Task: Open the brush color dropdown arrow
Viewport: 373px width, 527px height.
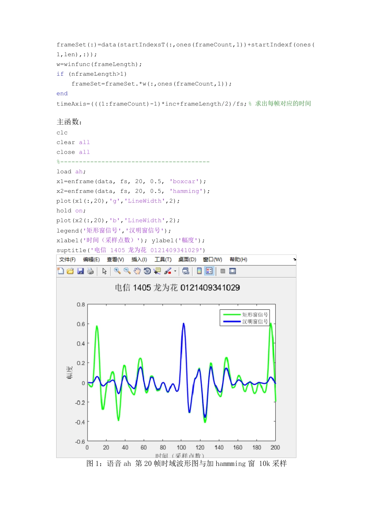Action: click(x=175, y=271)
